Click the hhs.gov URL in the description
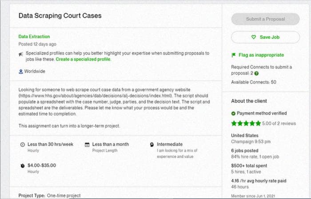 coord(95,96)
